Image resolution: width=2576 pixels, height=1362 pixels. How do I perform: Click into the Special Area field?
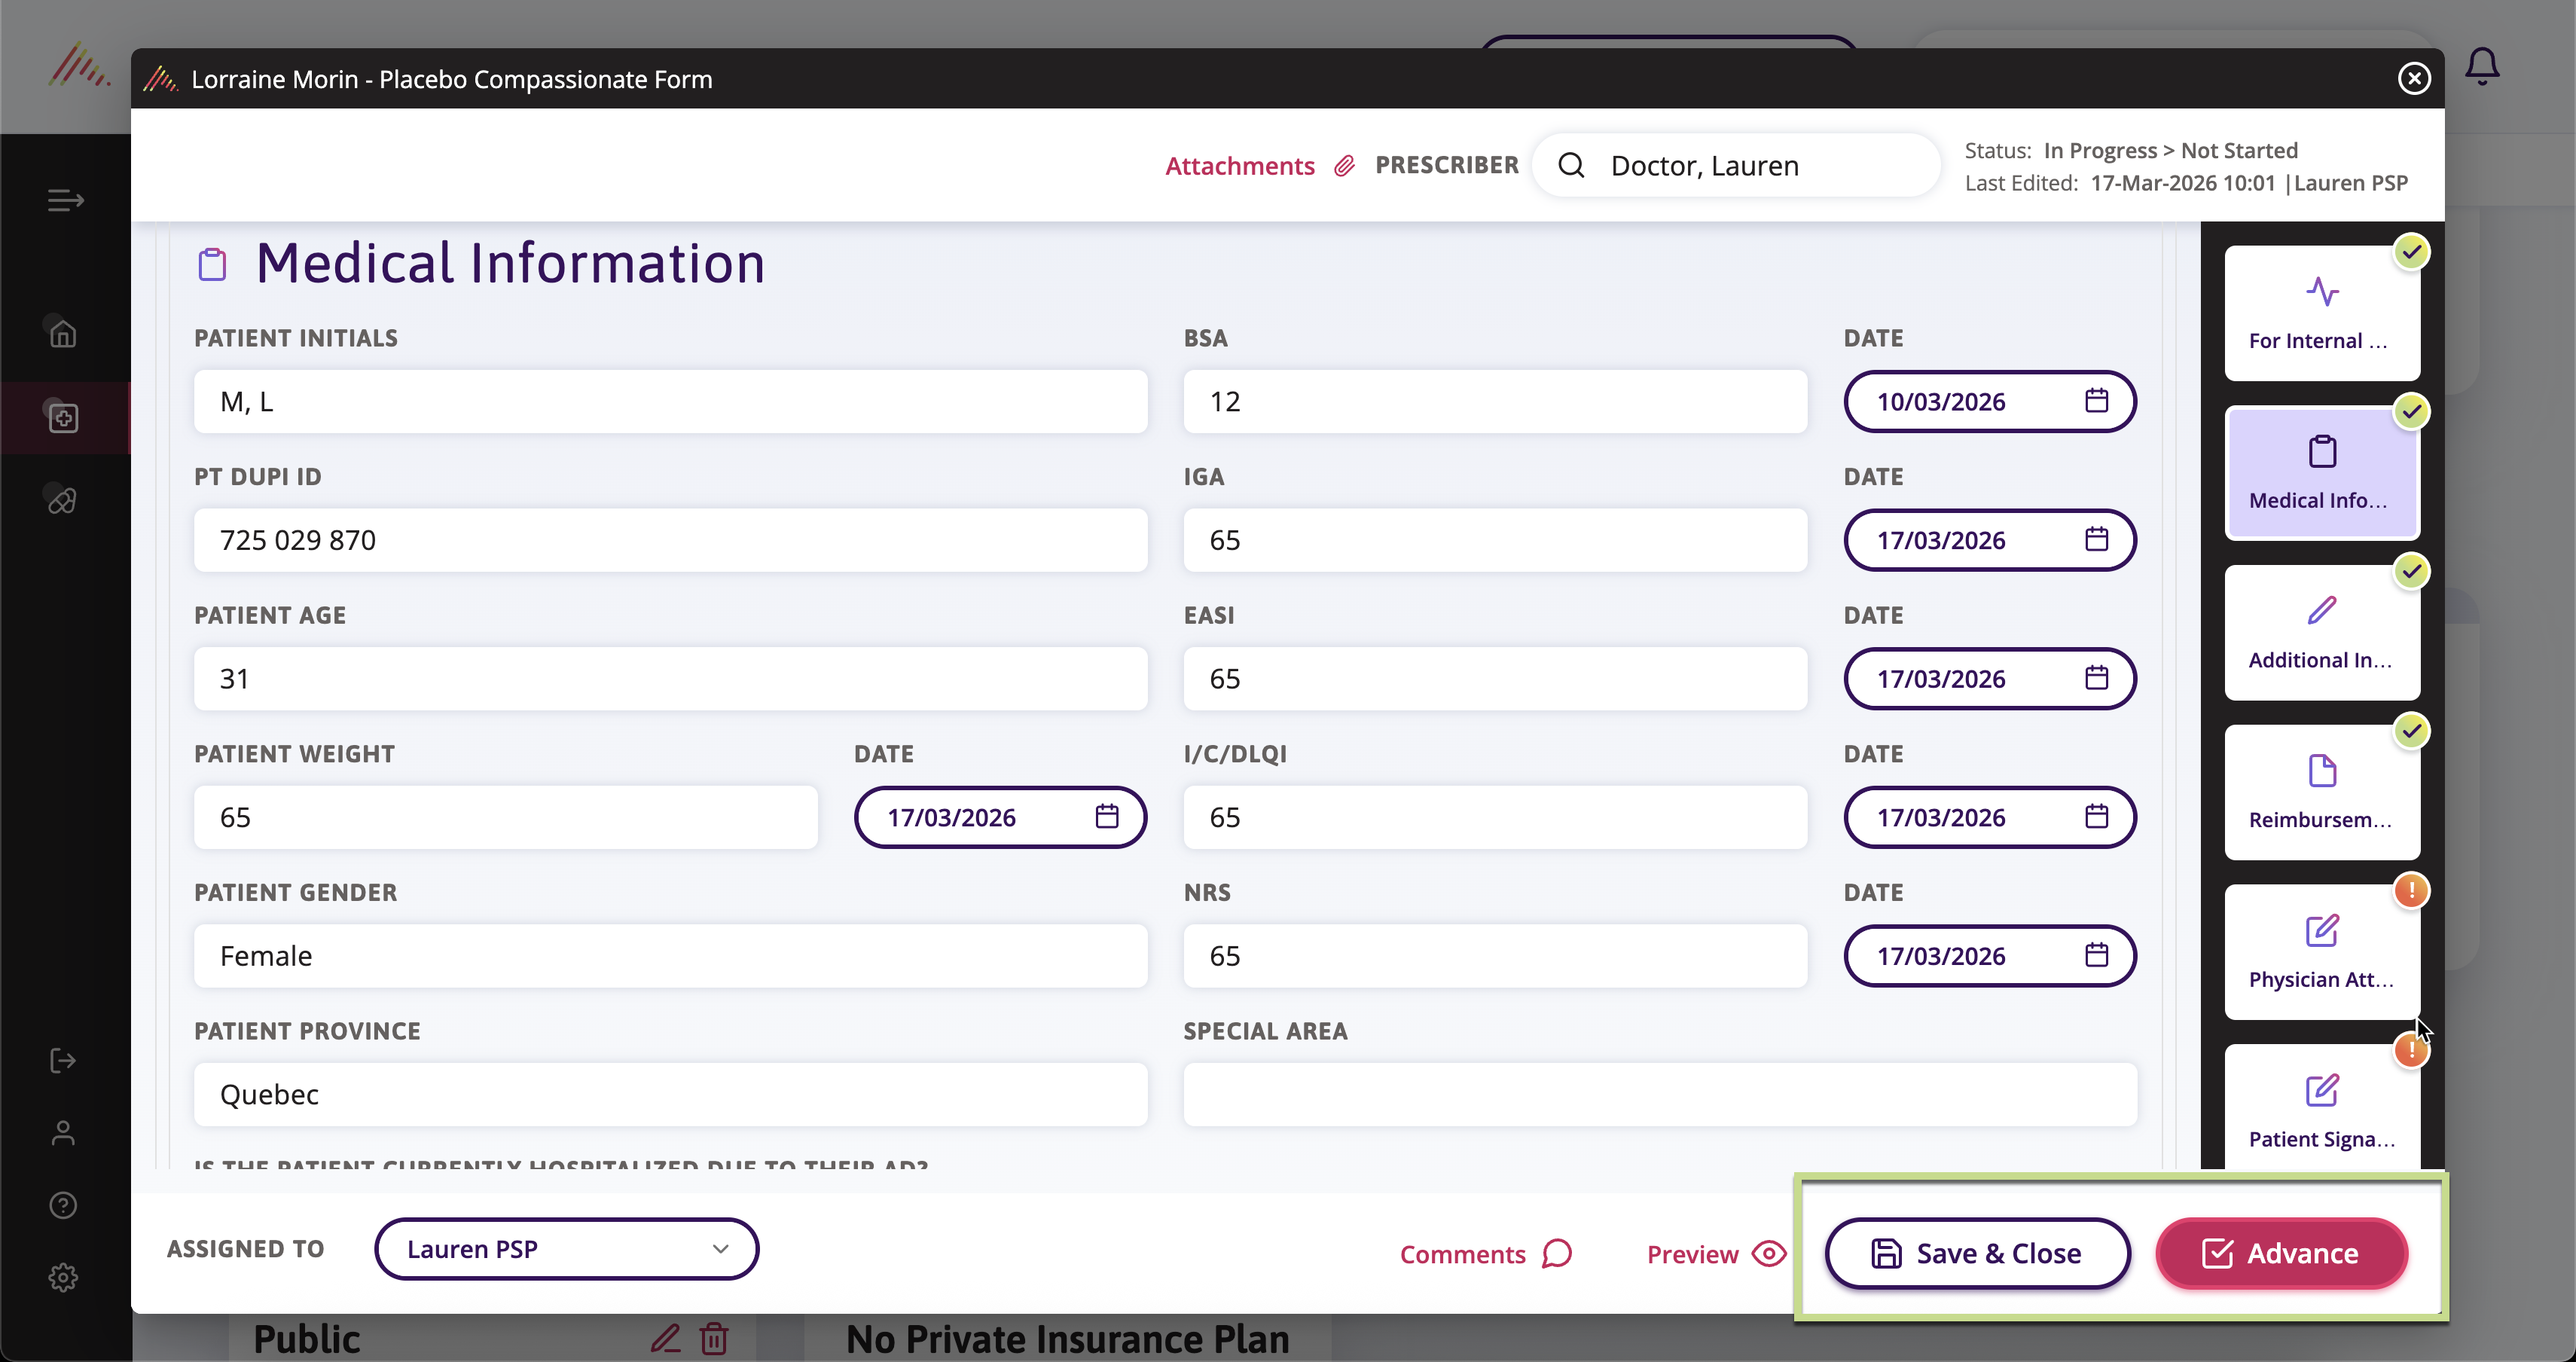pyautogui.click(x=1660, y=1095)
